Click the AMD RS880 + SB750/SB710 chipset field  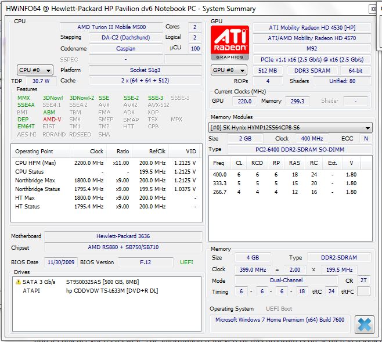123,247
